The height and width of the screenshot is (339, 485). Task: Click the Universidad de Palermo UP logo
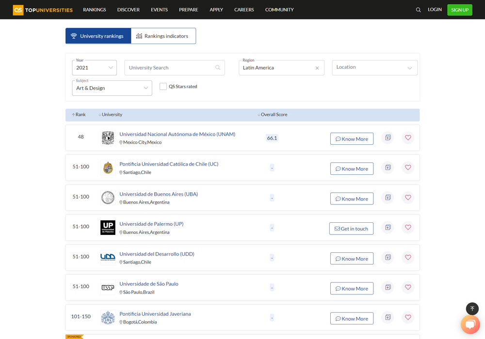point(108,228)
